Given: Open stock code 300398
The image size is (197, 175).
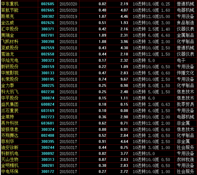Looking at the screenshot, I should tap(48, 41).
